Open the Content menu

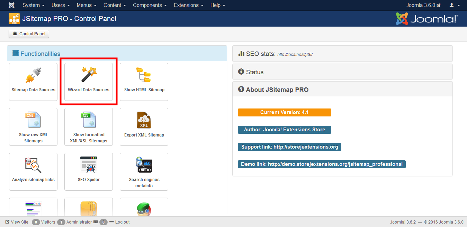(x=115, y=5)
